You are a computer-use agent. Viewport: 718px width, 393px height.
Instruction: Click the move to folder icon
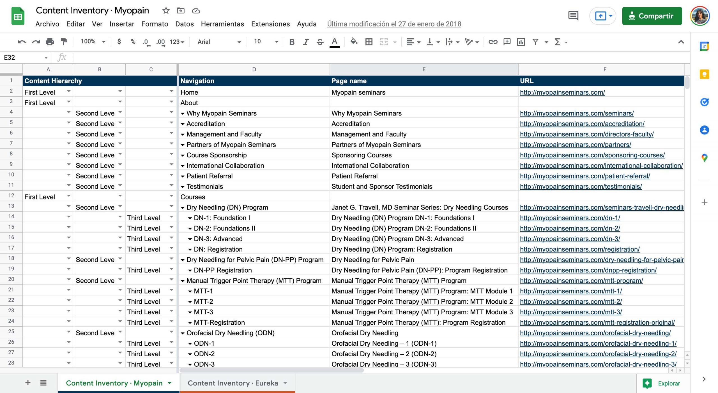pyautogui.click(x=181, y=11)
